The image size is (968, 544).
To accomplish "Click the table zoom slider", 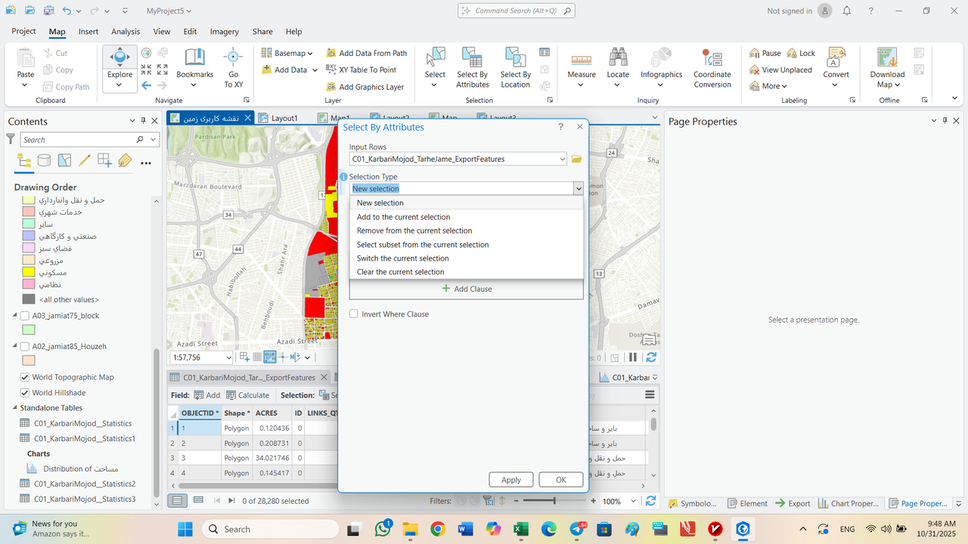I will click(555, 501).
